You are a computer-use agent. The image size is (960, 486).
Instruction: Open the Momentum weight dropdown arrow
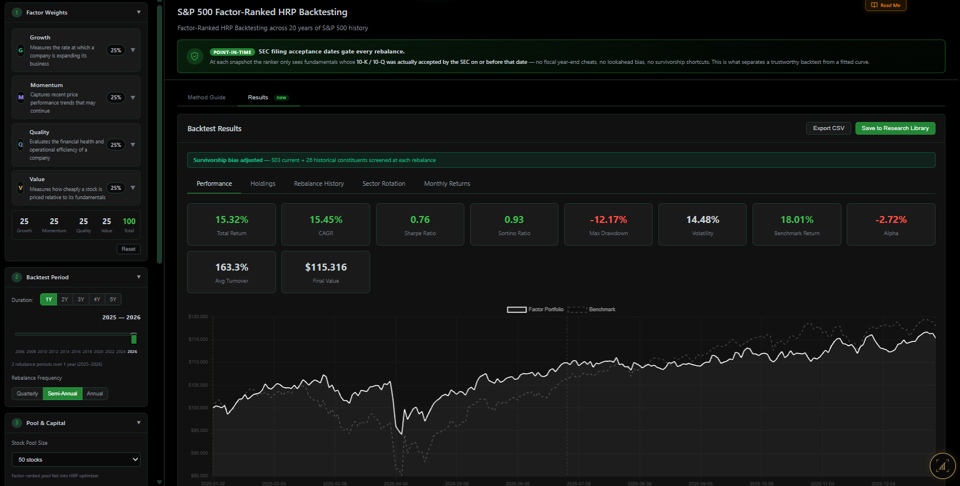133,98
